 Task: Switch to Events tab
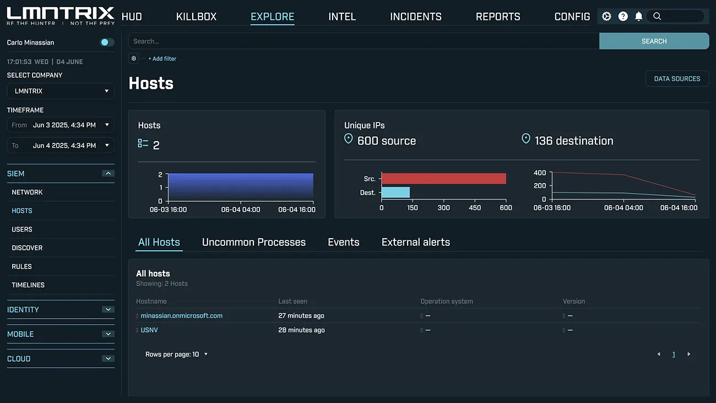(344, 242)
